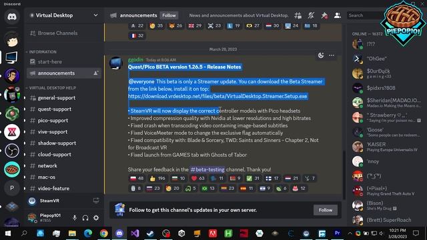
Task: Open Steam from the taskbar
Action: pos(150,233)
